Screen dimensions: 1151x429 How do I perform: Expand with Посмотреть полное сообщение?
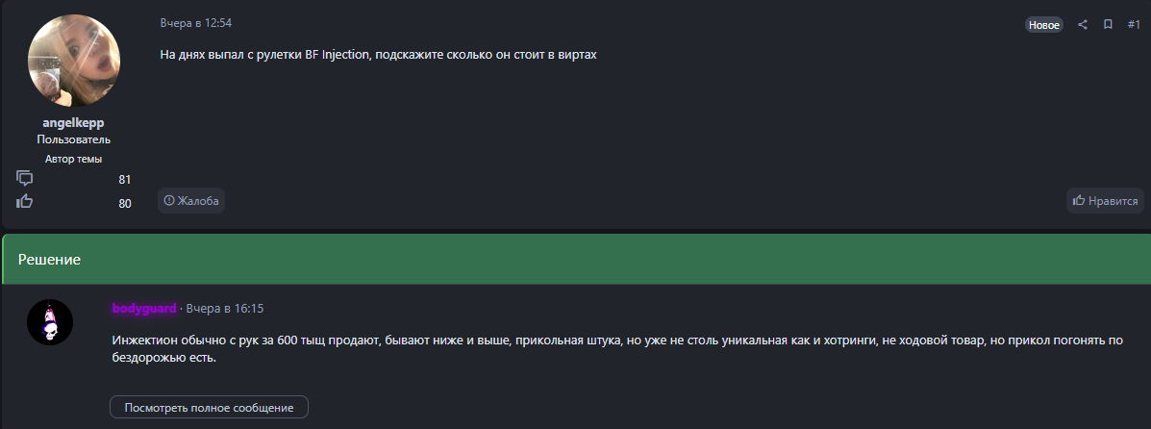(209, 408)
